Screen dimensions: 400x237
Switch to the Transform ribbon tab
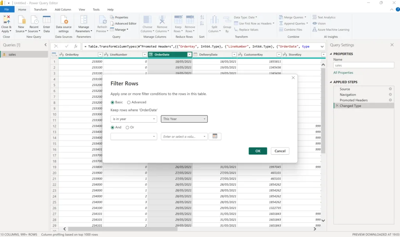(x=40, y=9)
